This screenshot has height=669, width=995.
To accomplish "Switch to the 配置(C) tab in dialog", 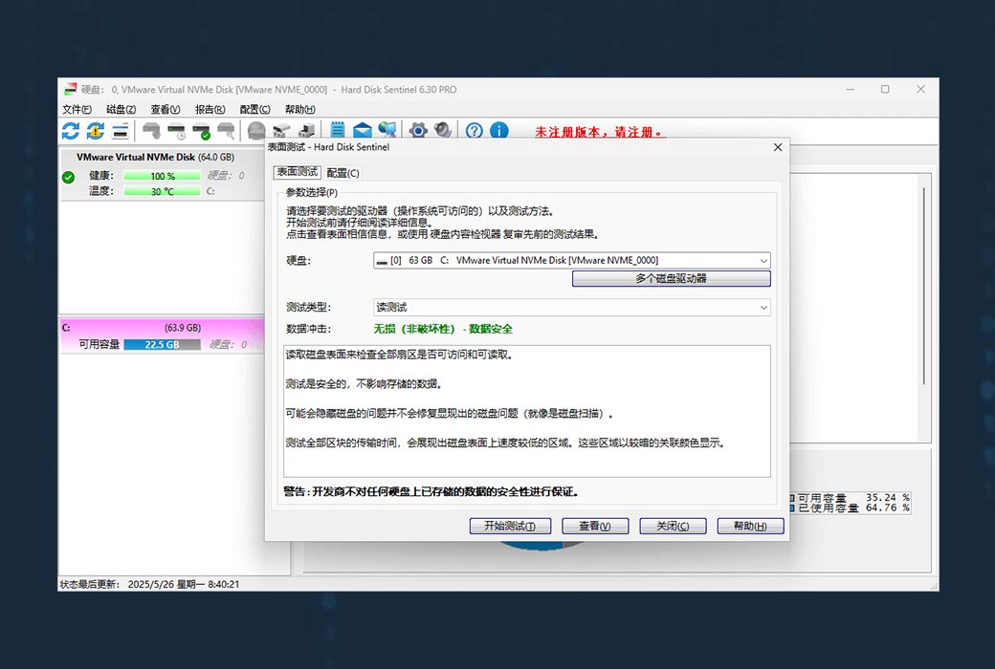I will (x=343, y=173).
